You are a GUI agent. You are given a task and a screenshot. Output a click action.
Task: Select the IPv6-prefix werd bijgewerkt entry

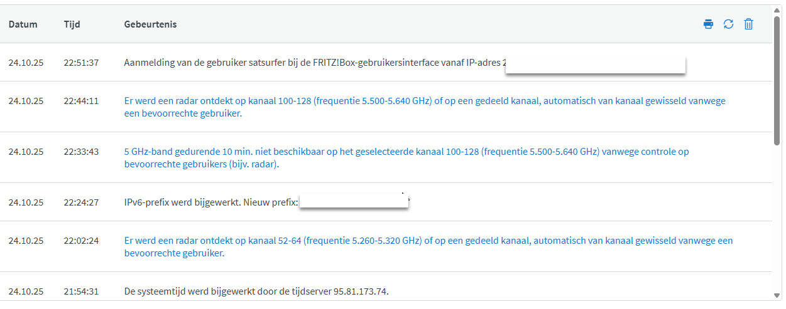pos(211,202)
